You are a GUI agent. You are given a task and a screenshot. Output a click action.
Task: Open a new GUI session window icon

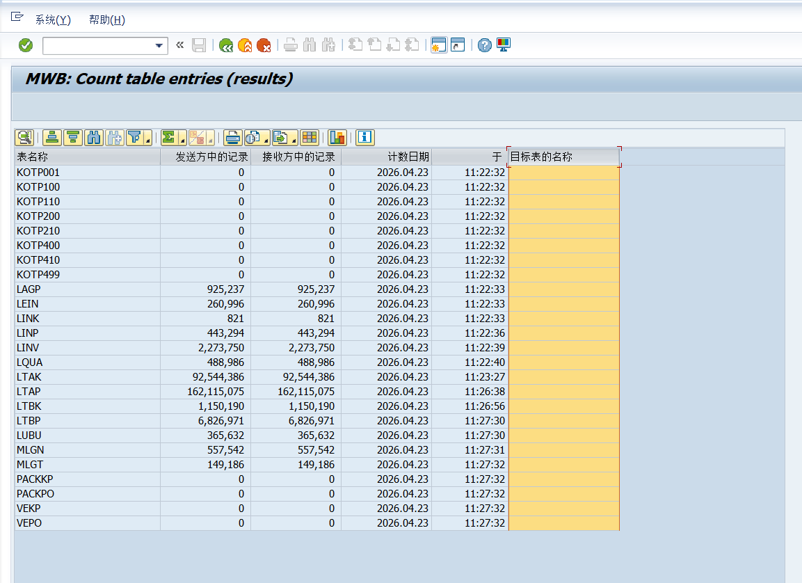pos(439,45)
